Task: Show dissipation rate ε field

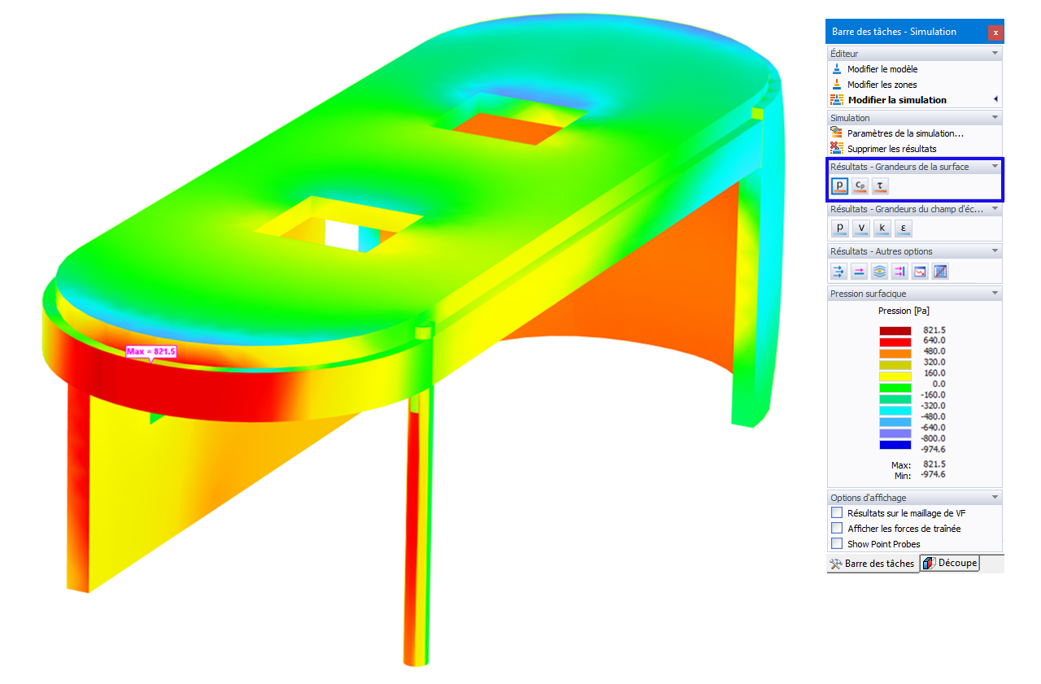Action: 902,228
